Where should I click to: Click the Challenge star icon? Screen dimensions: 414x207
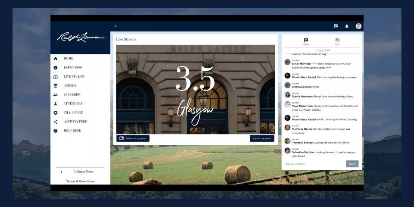pyautogui.click(x=56, y=113)
